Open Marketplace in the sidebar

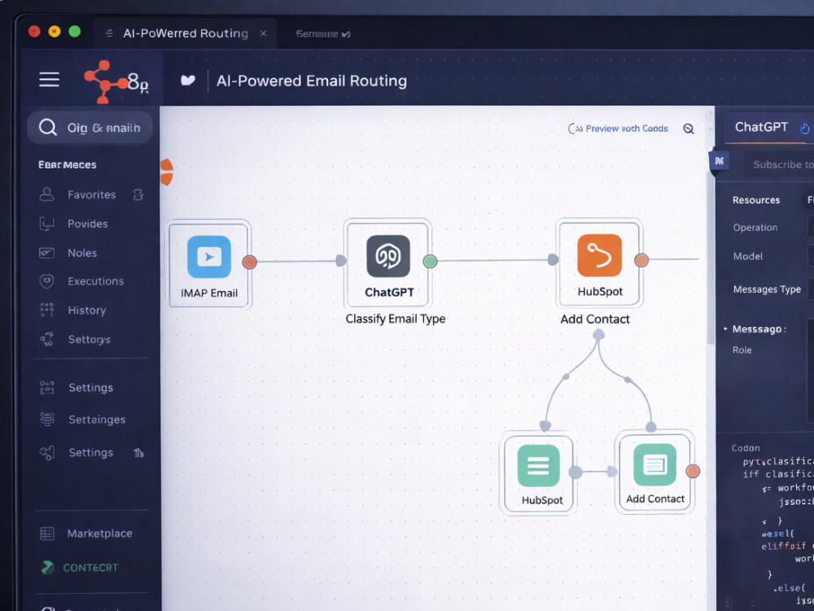tap(99, 534)
